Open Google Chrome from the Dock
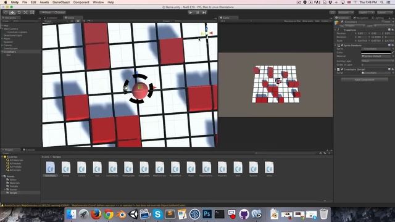This screenshot has width=395, height=222. tap(109, 215)
